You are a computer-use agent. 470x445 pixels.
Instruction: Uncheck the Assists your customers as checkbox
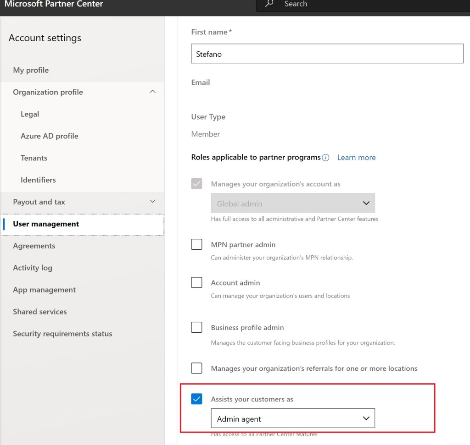tap(196, 399)
